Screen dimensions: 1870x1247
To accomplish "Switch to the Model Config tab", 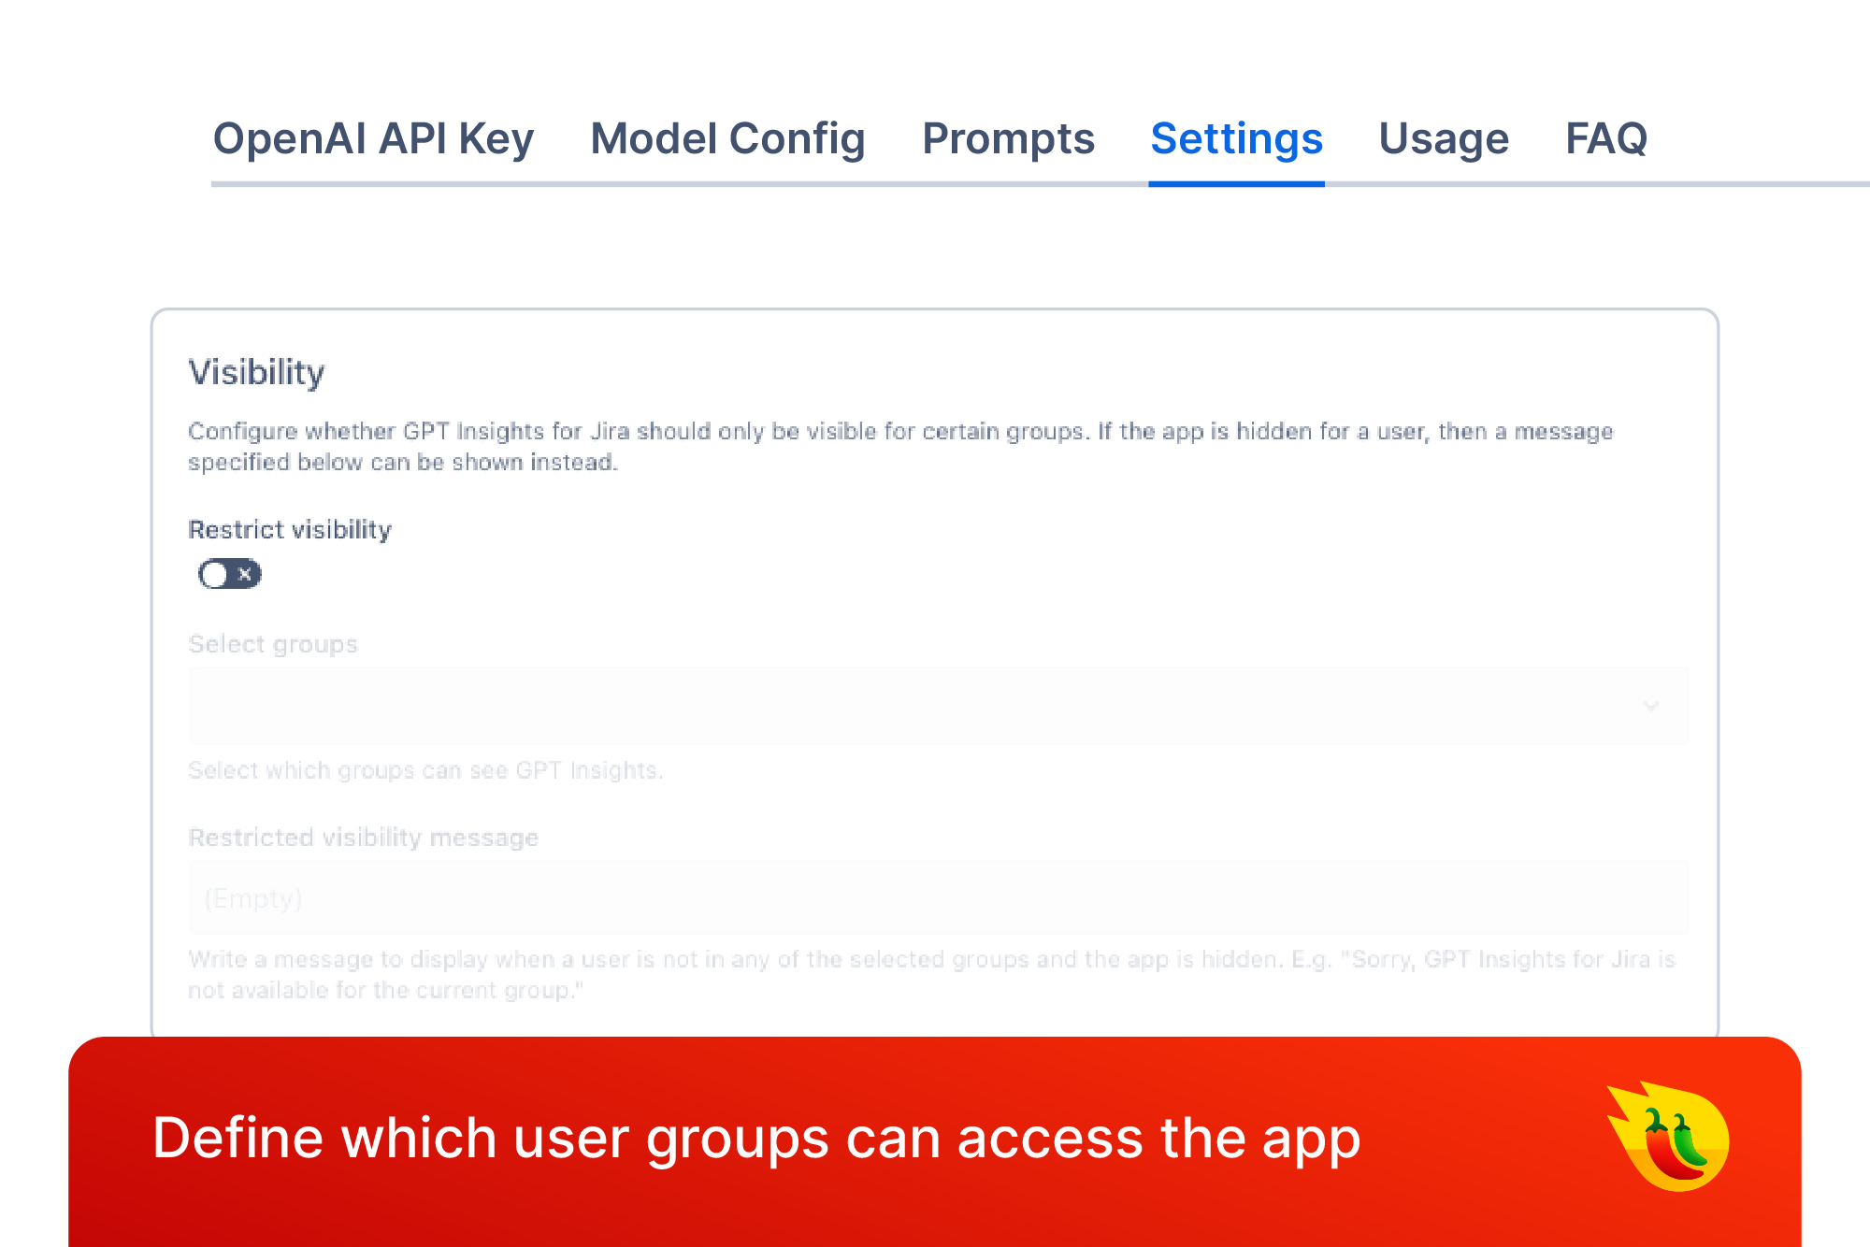I will coord(727,139).
